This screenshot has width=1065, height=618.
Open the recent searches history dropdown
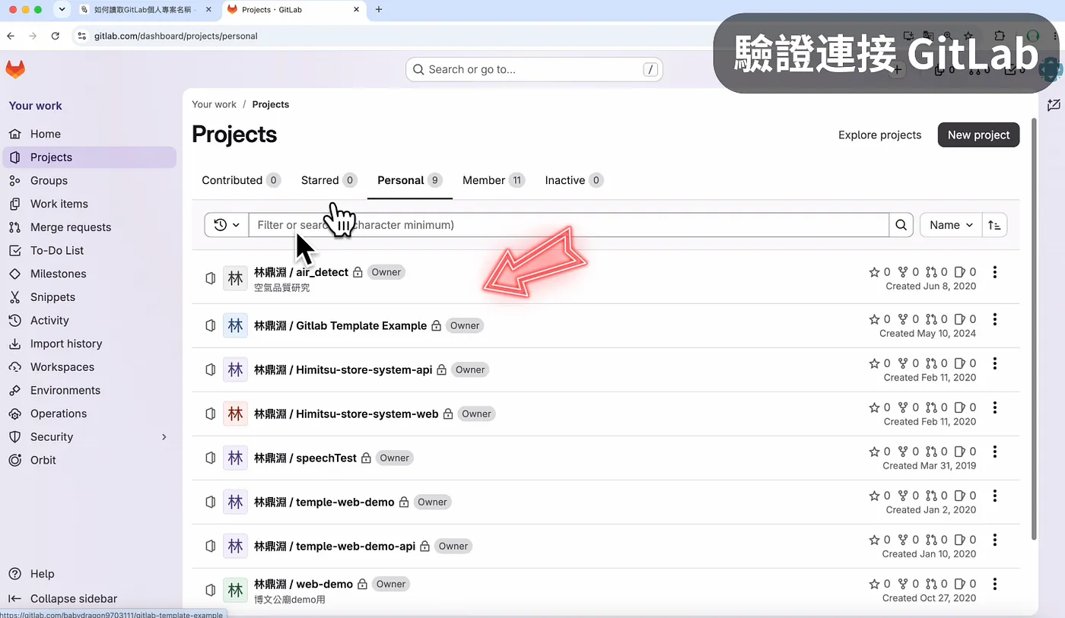coord(227,225)
